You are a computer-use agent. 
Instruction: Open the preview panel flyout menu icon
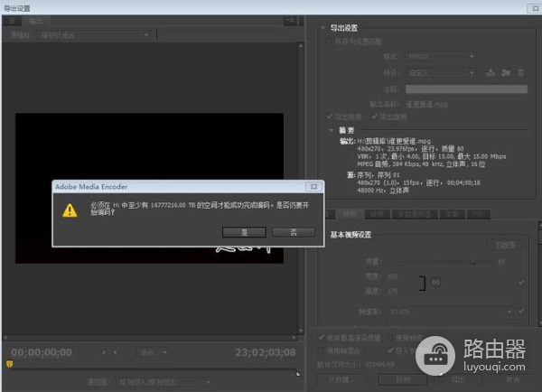pos(290,21)
